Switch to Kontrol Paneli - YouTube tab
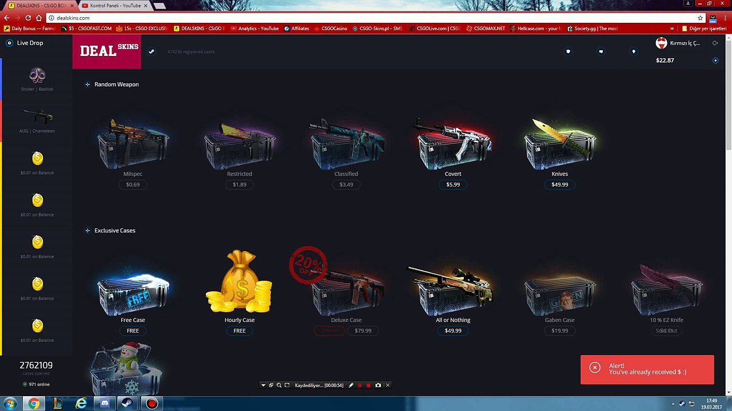The width and height of the screenshot is (732, 411). 115,6
